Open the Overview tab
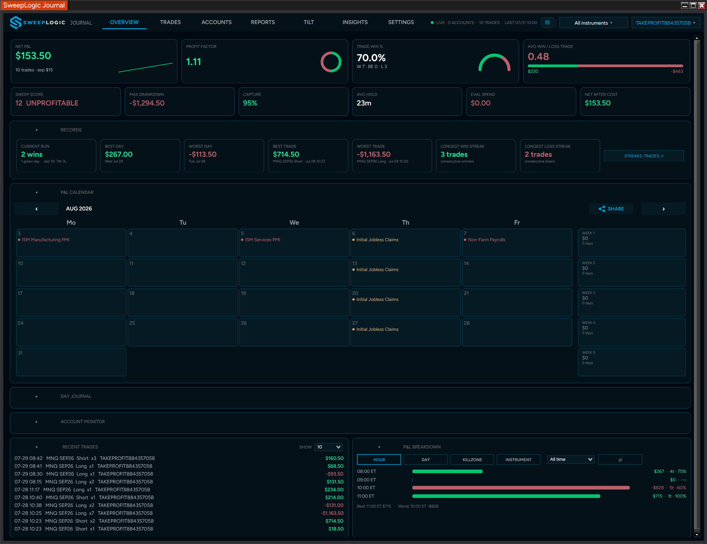Screen dimensions: 707x544 (124, 22)
